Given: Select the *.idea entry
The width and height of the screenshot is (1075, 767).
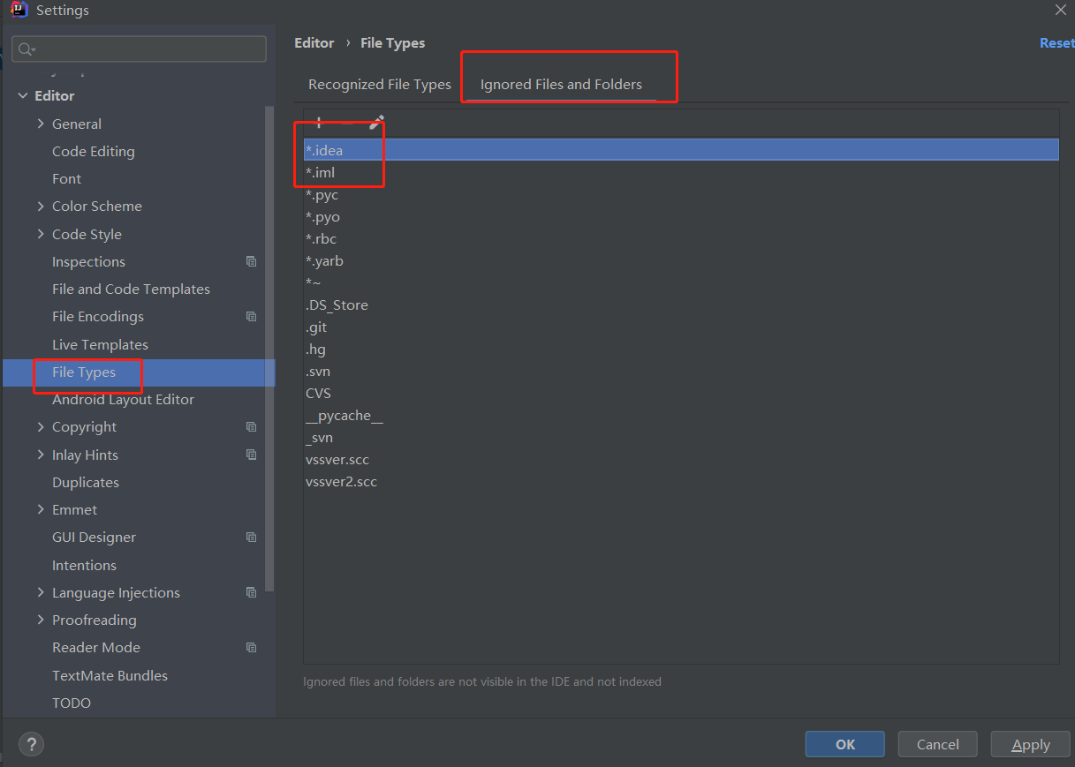Looking at the screenshot, I should pyautogui.click(x=681, y=150).
